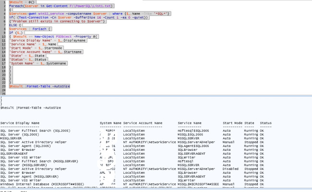Click '$_.Displayname' in script line 11
The width and height of the screenshot is (312, 192).
(72, 41)
